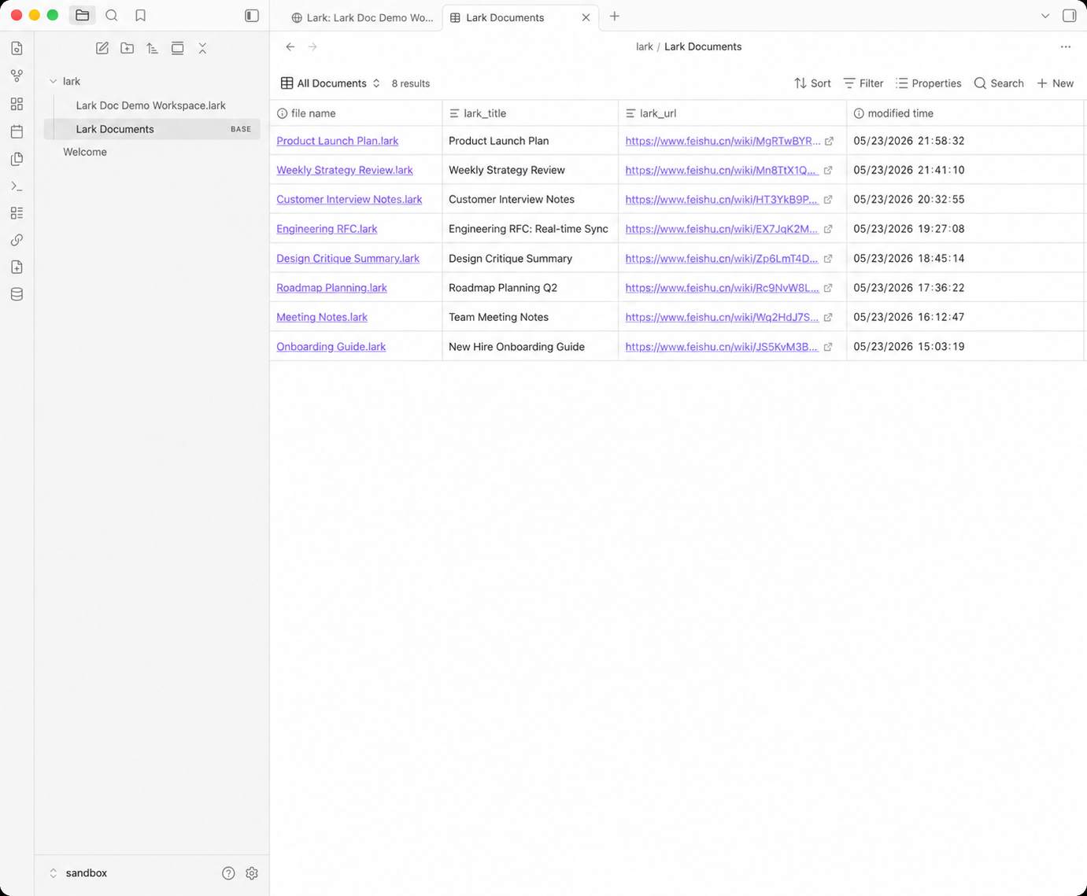Screen dimensions: 1087x896
Task: Click the file name column header
Action: (356, 113)
